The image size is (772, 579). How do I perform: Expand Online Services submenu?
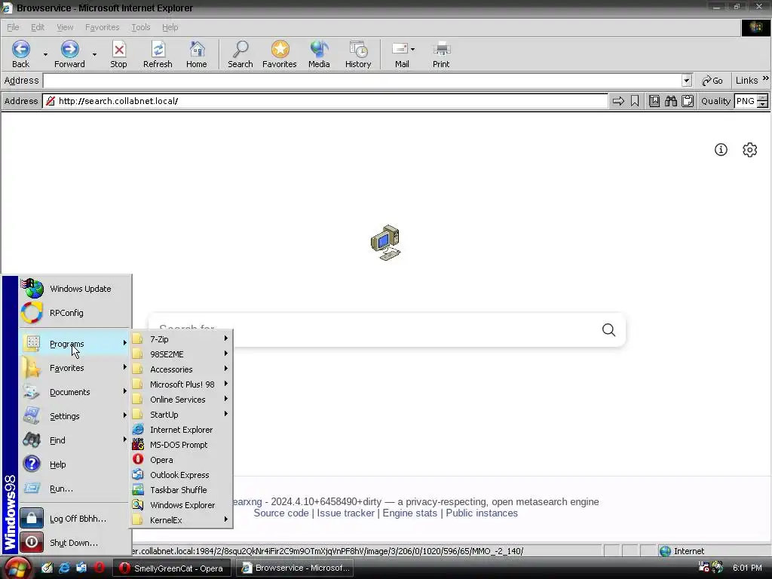pos(181,400)
